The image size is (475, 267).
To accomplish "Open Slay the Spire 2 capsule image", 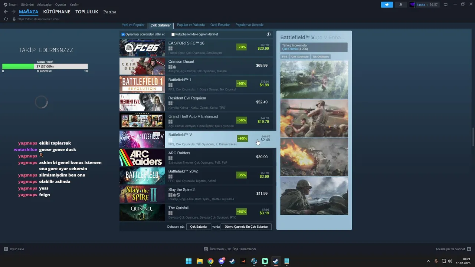I will (142, 194).
